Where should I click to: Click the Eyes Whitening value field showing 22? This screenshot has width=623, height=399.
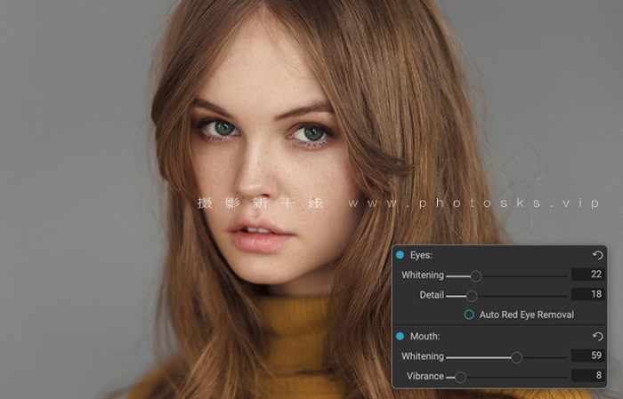click(x=588, y=274)
